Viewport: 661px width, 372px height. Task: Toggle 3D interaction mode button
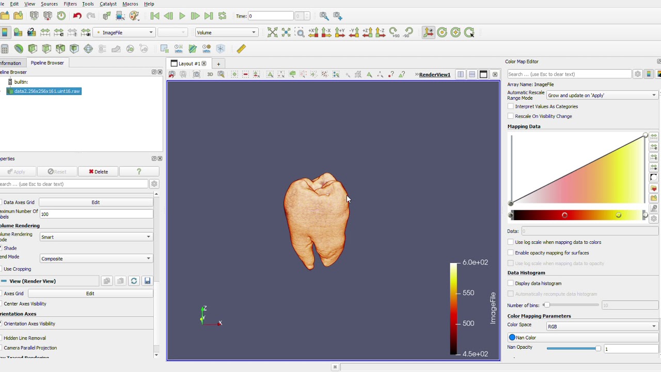point(210,74)
